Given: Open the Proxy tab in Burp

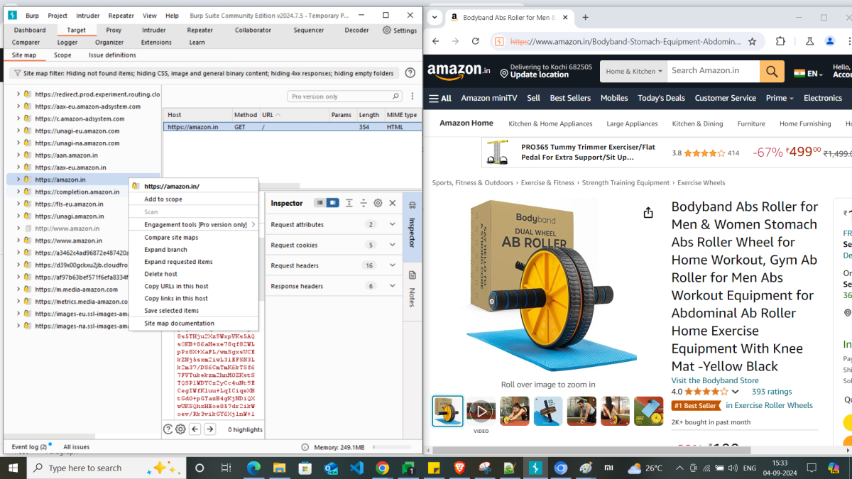Looking at the screenshot, I should (x=114, y=31).
